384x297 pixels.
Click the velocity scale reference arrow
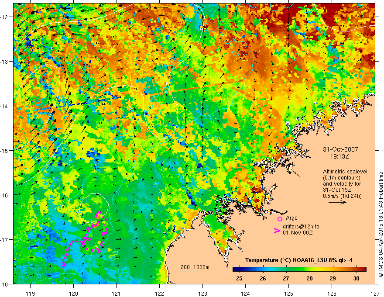[x=337, y=202]
